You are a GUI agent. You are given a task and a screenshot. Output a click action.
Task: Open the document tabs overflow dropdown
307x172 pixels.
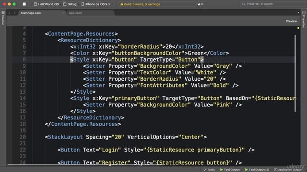[298, 13]
